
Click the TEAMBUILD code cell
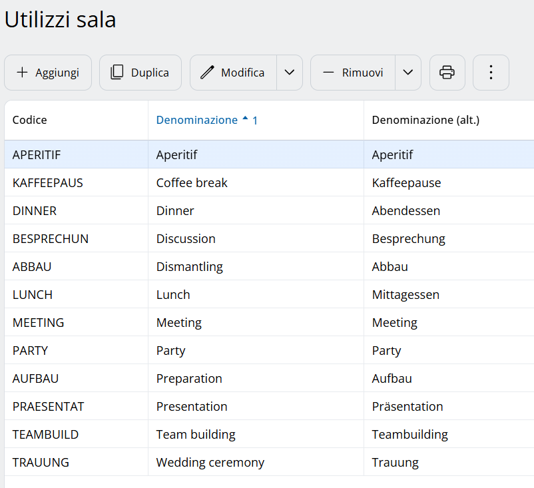pos(45,434)
